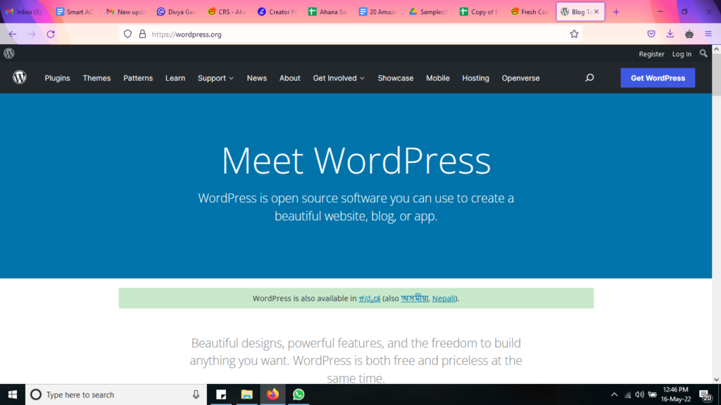Click the search magnifier in the main navigation
Image resolution: width=721 pixels, height=405 pixels.
coord(589,77)
